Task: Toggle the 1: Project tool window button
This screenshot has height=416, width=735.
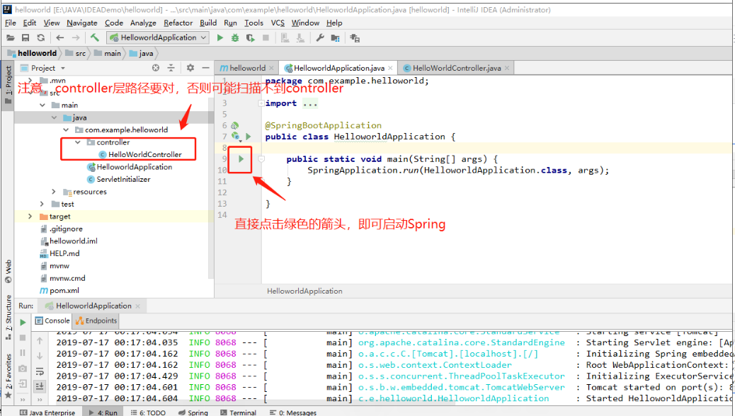Action: (8, 86)
